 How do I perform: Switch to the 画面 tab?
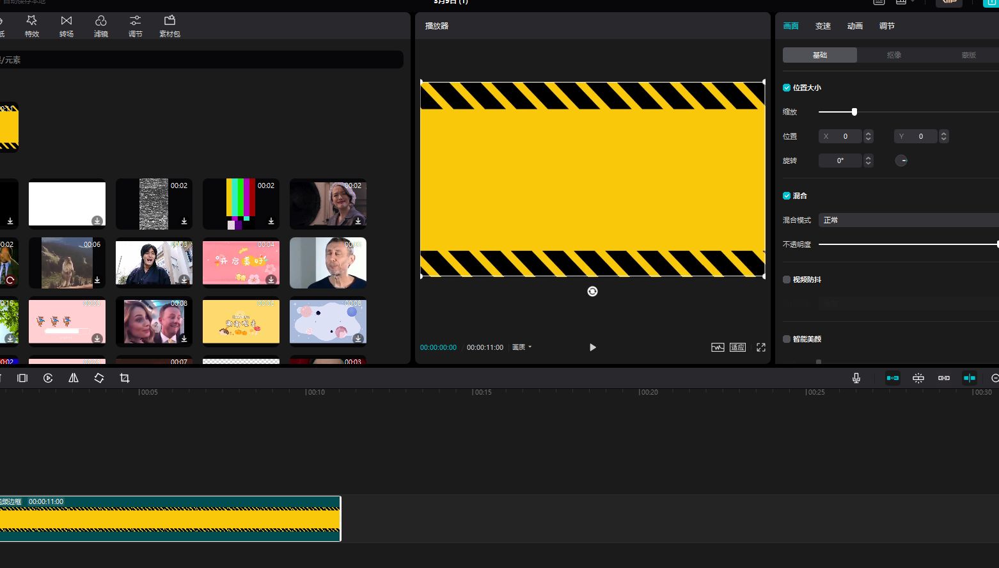pyautogui.click(x=791, y=26)
